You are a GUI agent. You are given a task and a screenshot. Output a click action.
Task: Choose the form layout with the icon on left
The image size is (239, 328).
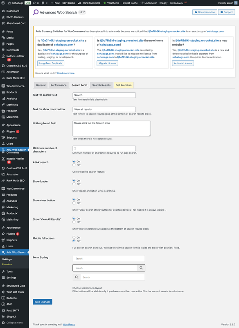click(109, 277)
